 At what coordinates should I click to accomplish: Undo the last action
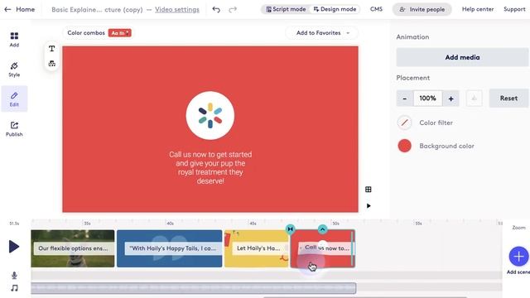(x=216, y=9)
